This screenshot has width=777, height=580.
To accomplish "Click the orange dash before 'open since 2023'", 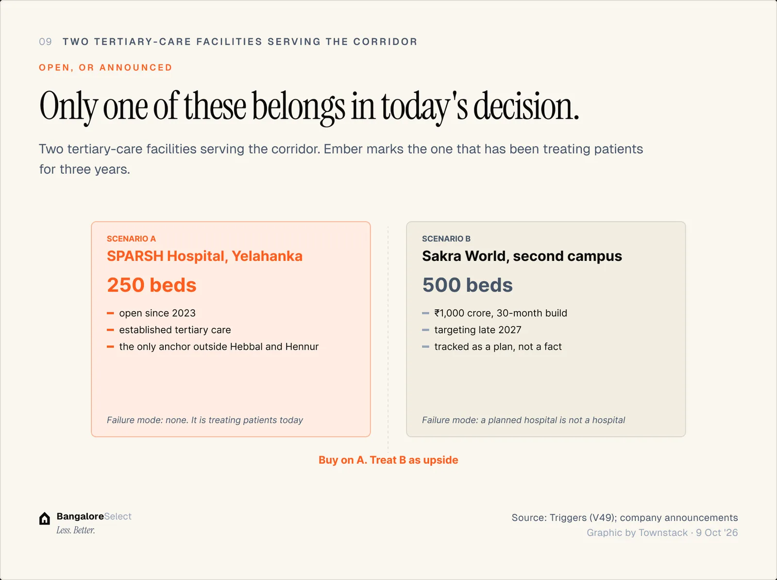I will [110, 313].
